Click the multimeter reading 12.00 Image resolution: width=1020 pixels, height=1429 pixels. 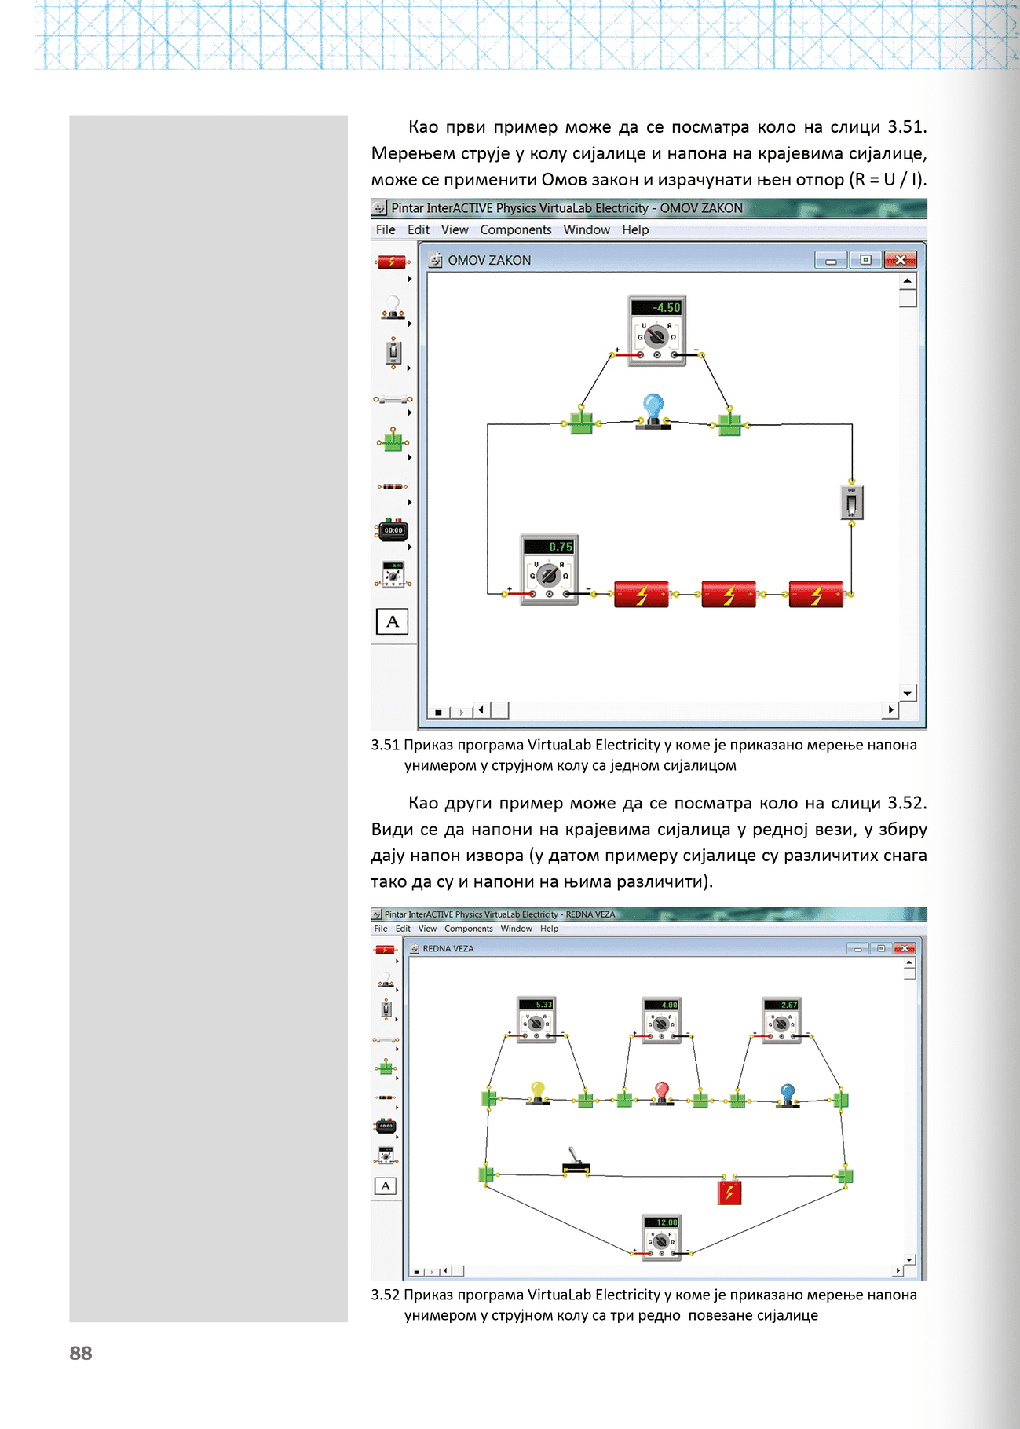tap(661, 1238)
